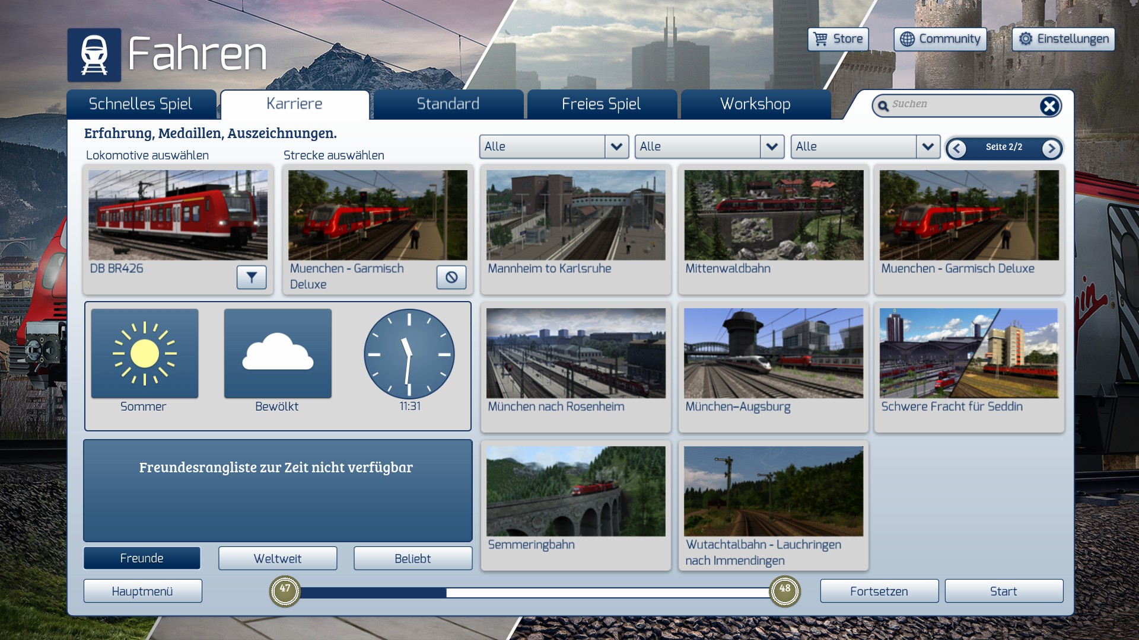Switch leaderboard to Freunde
Viewport: 1139px width, 640px height.
(x=142, y=558)
